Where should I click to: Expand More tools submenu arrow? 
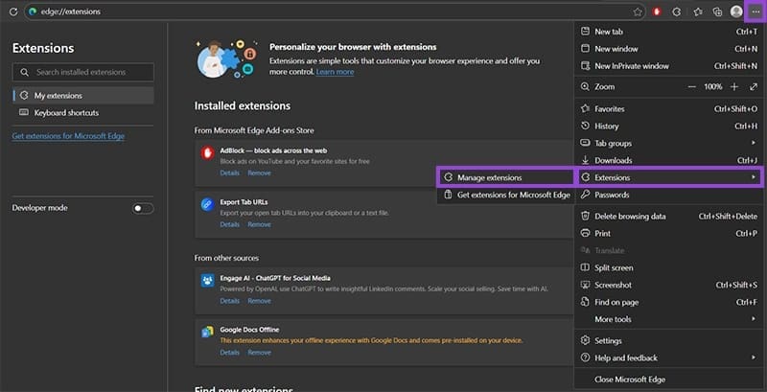(754, 319)
